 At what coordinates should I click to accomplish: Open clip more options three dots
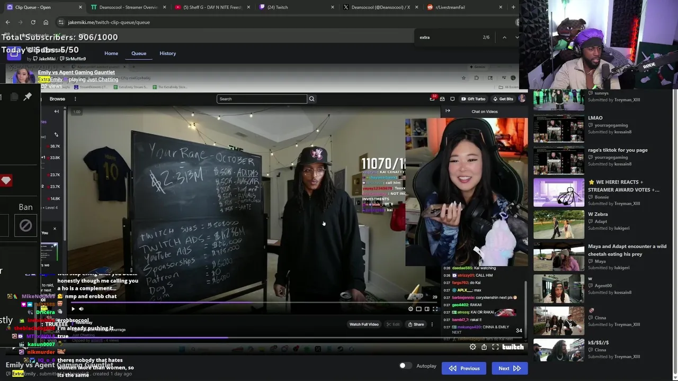(x=432, y=324)
